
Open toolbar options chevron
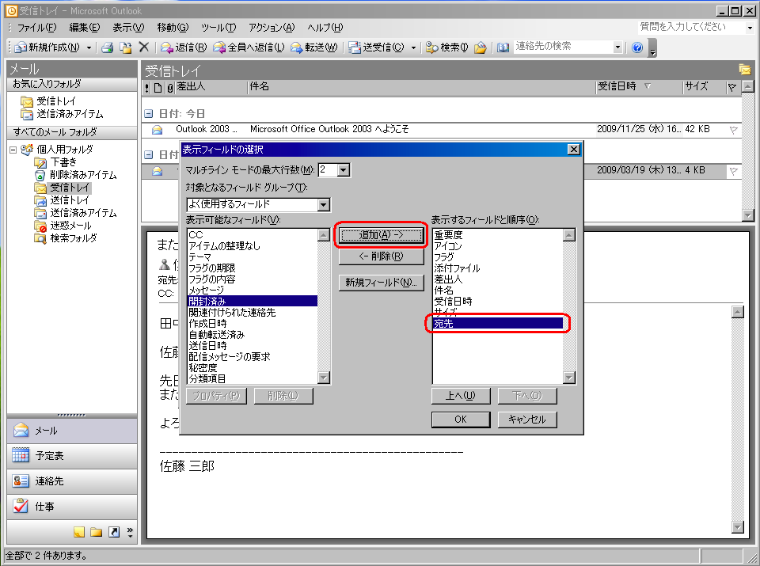tap(652, 48)
